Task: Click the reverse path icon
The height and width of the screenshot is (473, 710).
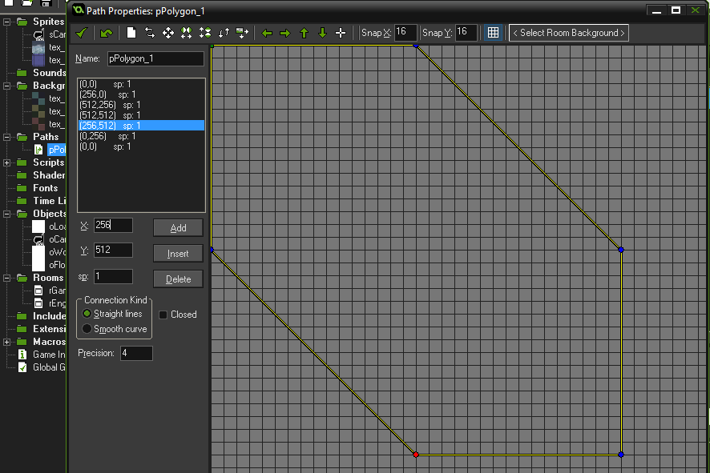Action: (150, 33)
